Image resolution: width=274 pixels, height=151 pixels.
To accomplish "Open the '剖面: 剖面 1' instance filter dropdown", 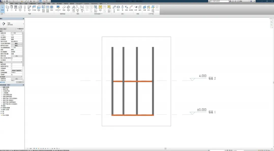I will click(x=8, y=29).
